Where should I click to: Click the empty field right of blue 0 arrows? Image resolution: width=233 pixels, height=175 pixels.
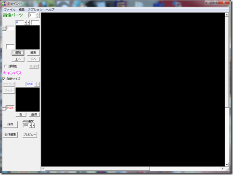tap(35, 23)
